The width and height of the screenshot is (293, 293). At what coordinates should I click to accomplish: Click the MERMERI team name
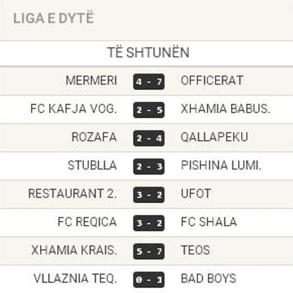pyautogui.click(x=91, y=81)
